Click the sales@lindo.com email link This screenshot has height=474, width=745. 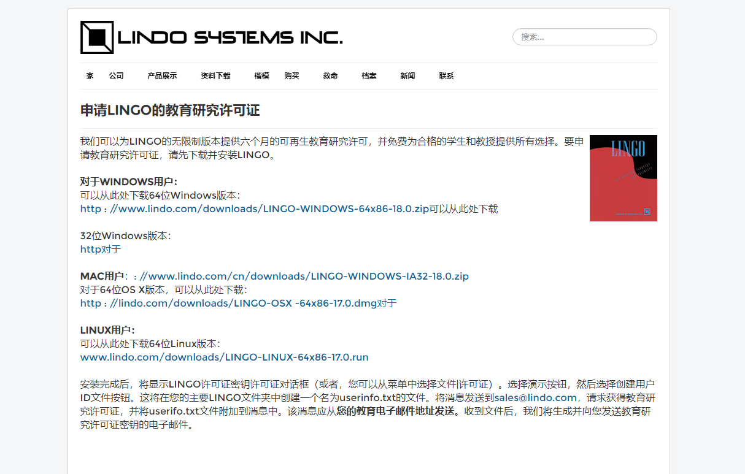point(535,398)
